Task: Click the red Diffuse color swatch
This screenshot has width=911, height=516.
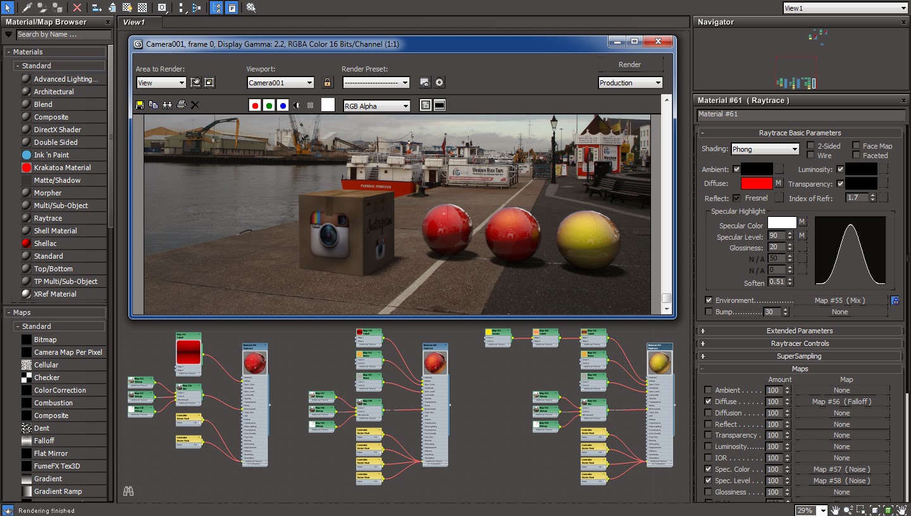Action: click(x=757, y=183)
